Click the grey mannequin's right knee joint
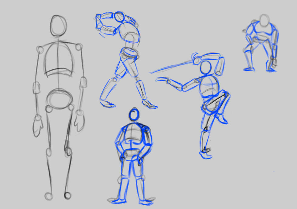 tap(68, 151)
